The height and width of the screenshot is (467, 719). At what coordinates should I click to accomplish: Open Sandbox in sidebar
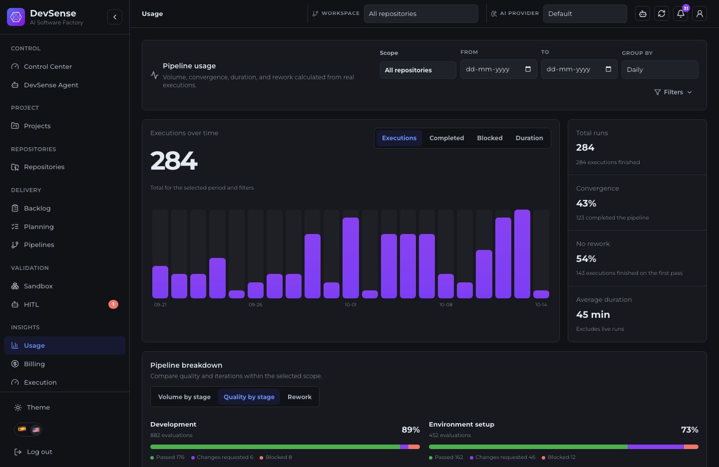64,286
